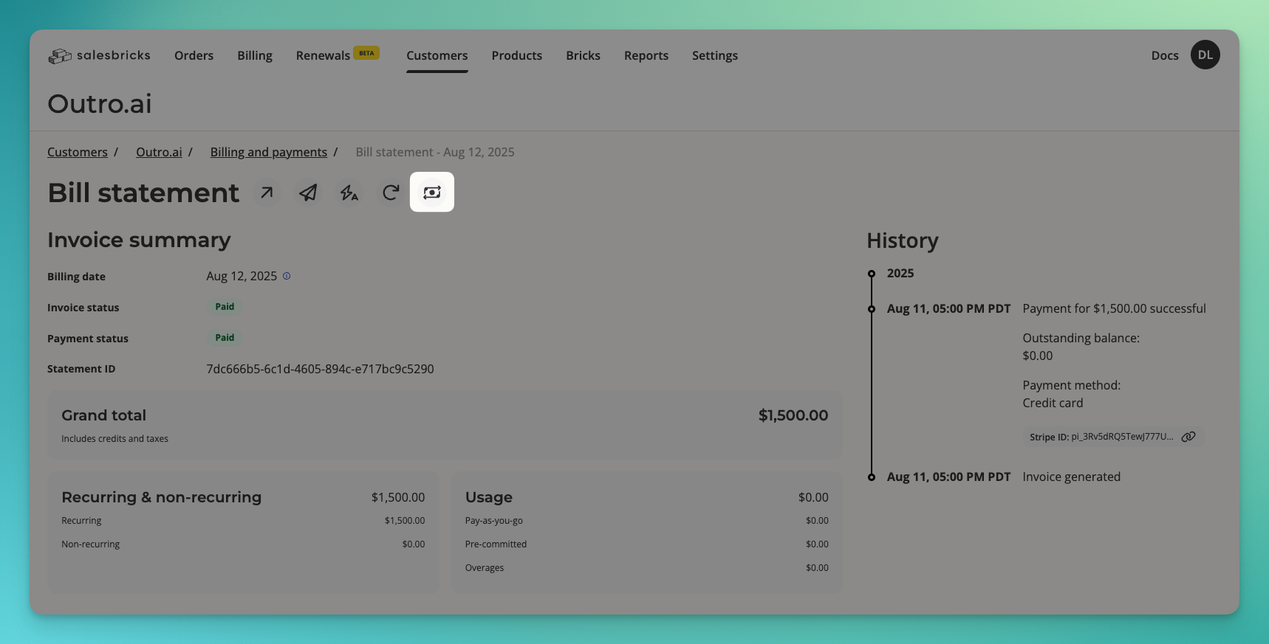Click the Bill statement - Aug 12, 2025 breadcrumb

tap(435, 152)
